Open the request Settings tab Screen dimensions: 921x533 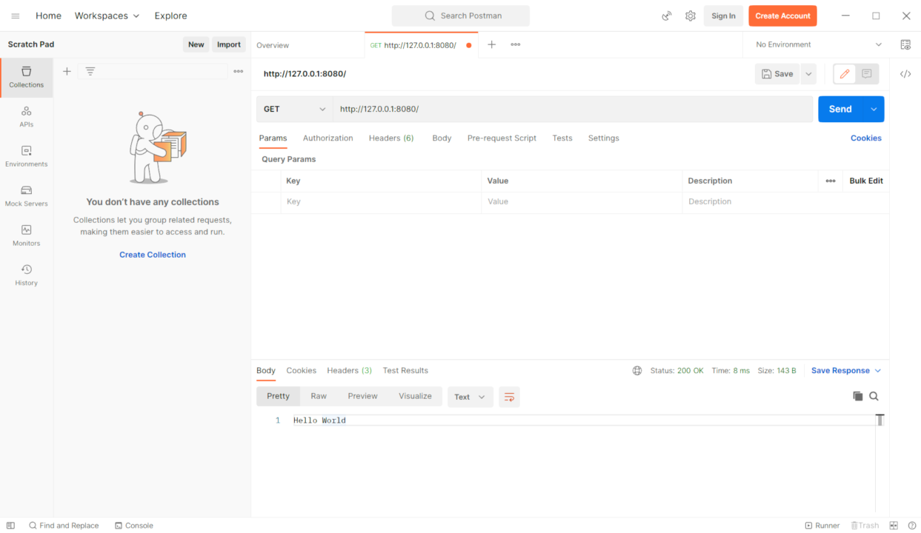pyautogui.click(x=604, y=138)
